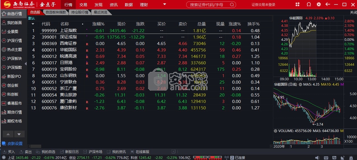
Task: Open the four-squares layout icon in the title bar
Action: (298, 4)
